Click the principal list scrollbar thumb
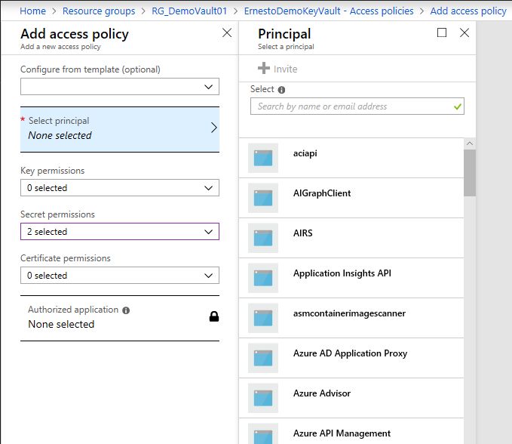 (x=470, y=173)
